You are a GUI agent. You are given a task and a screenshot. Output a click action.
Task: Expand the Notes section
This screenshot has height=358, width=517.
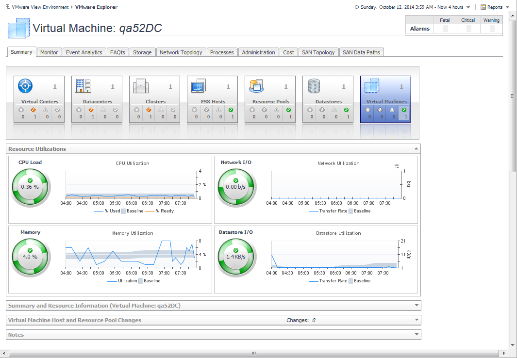[417, 335]
